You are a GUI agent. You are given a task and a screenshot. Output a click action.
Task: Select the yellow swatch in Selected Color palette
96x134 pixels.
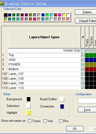coord(64,15)
